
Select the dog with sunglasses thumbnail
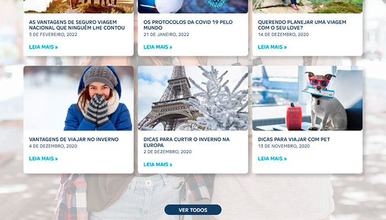tap(307, 98)
